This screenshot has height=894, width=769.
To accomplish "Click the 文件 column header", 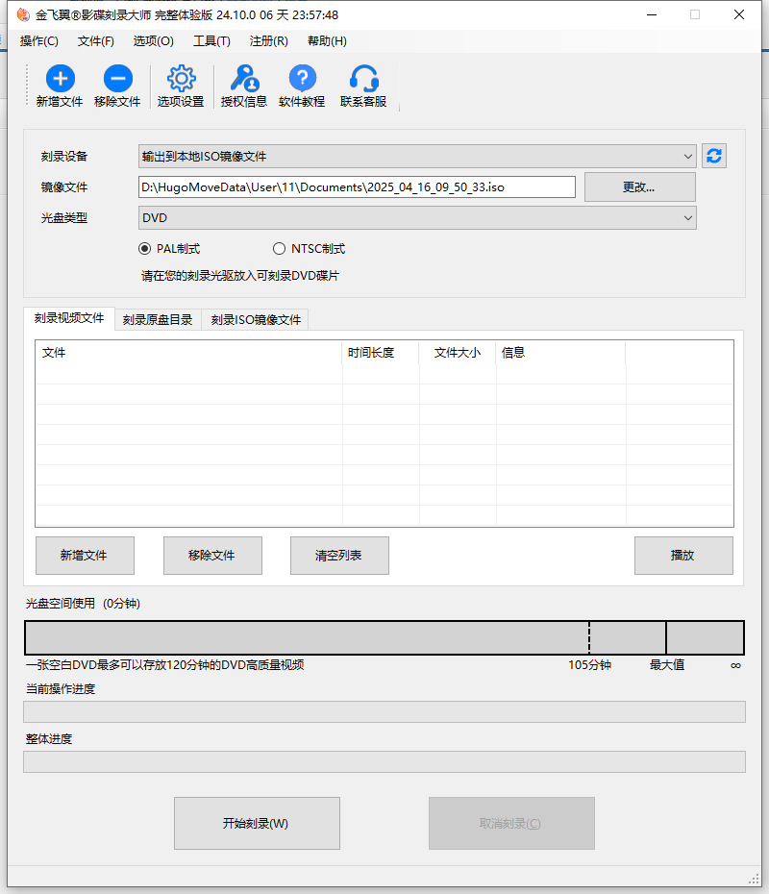I will point(188,353).
